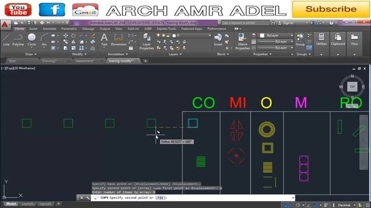This screenshot has width=371, height=208.
Task: Click the new drawing tab plus button
Action: click(146, 61)
